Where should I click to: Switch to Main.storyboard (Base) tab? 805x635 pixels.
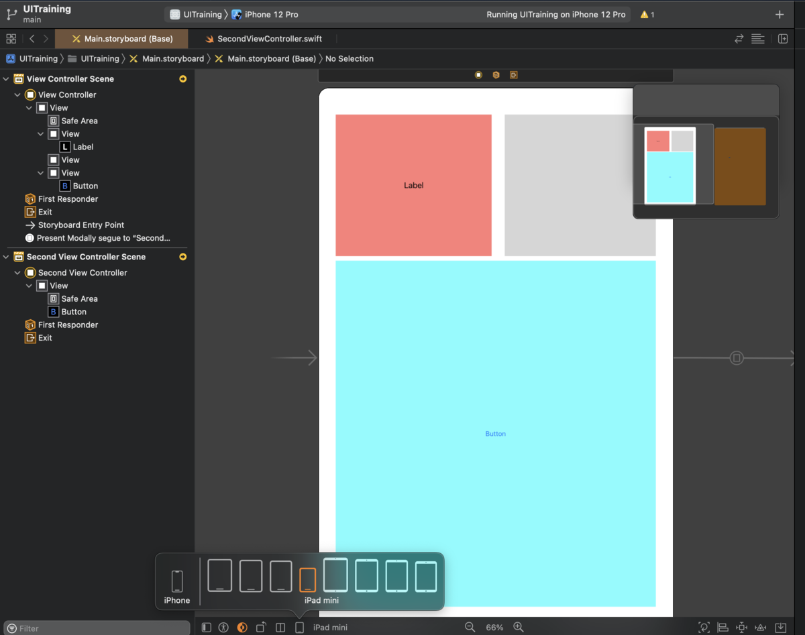(121, 39)
